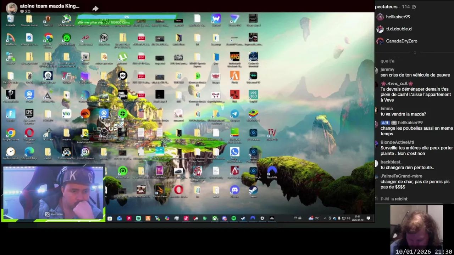
Task: Open the UserBenchmark desktop icon
Action: coord(11,154)
